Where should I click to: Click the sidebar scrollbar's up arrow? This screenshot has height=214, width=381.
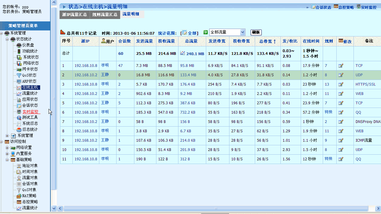(x=54, y=2)
